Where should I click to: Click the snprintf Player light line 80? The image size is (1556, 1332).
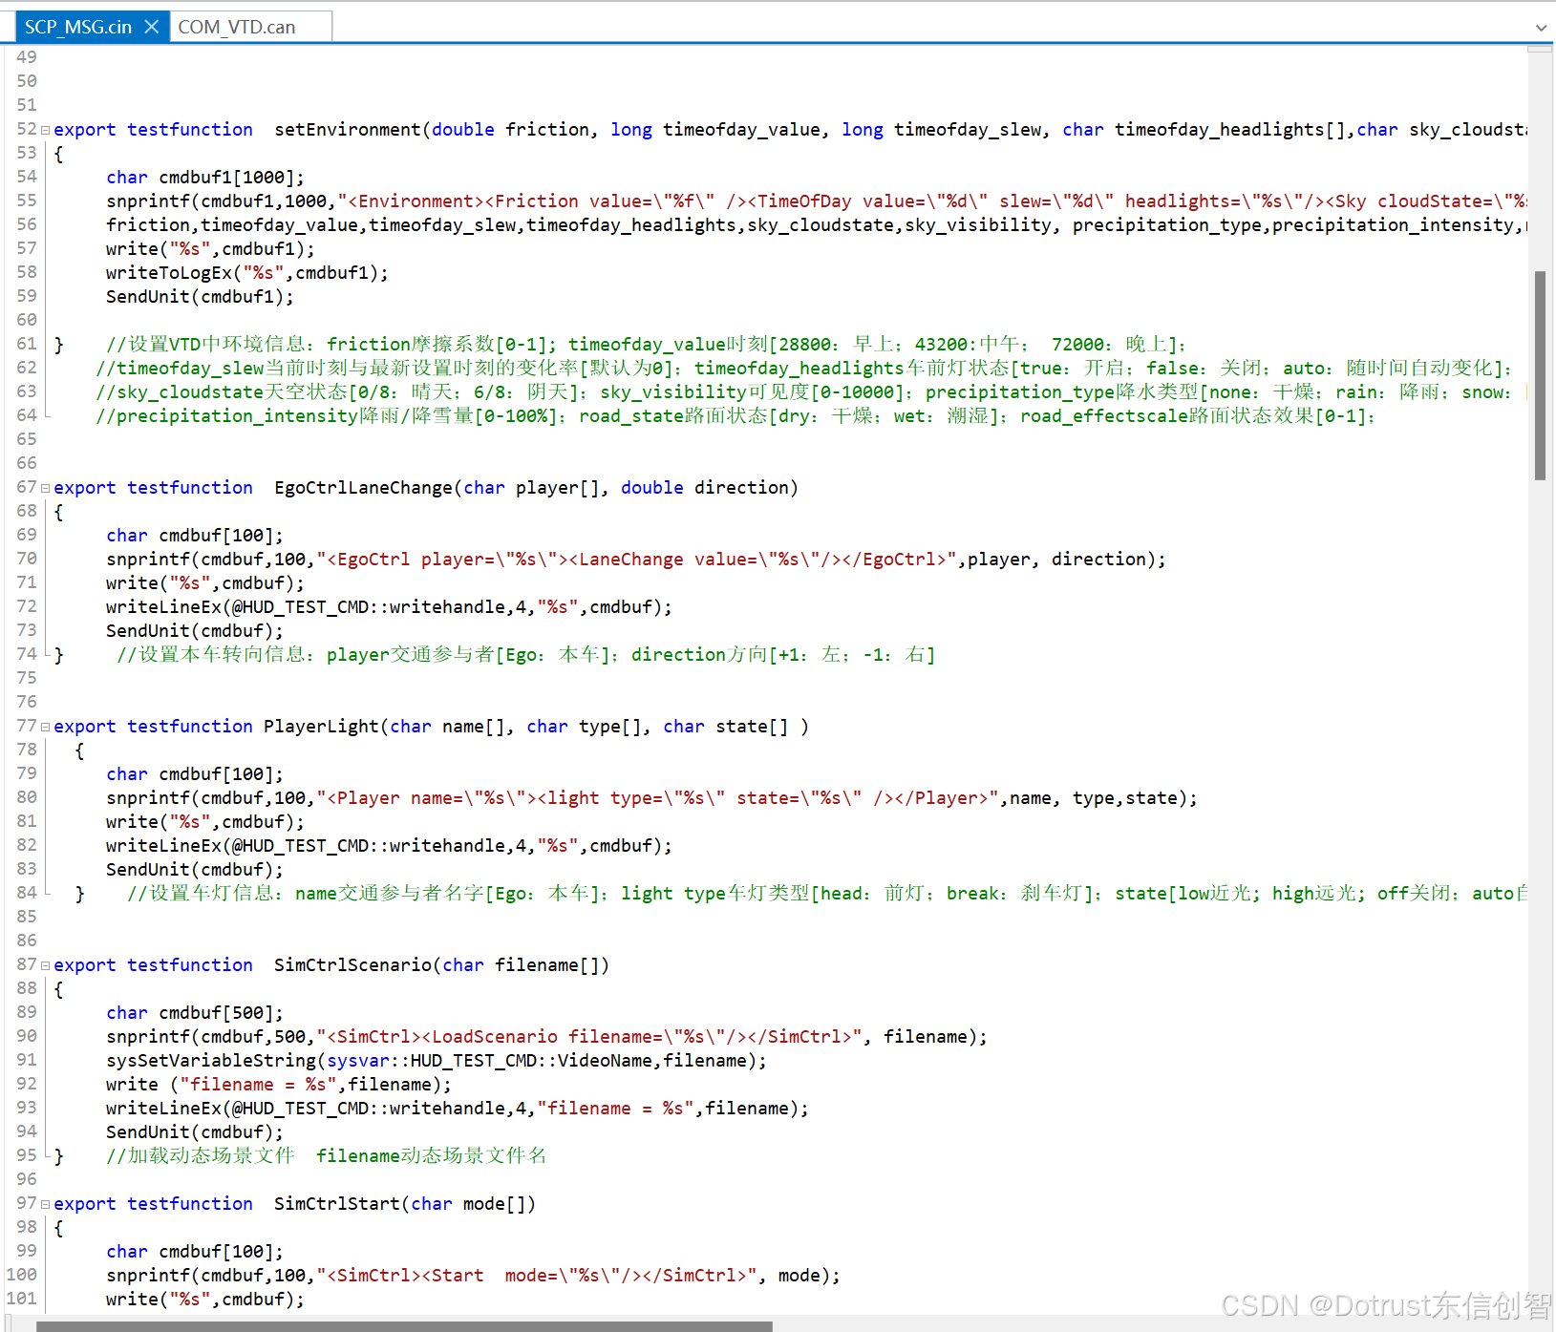(x=651, y=797)
